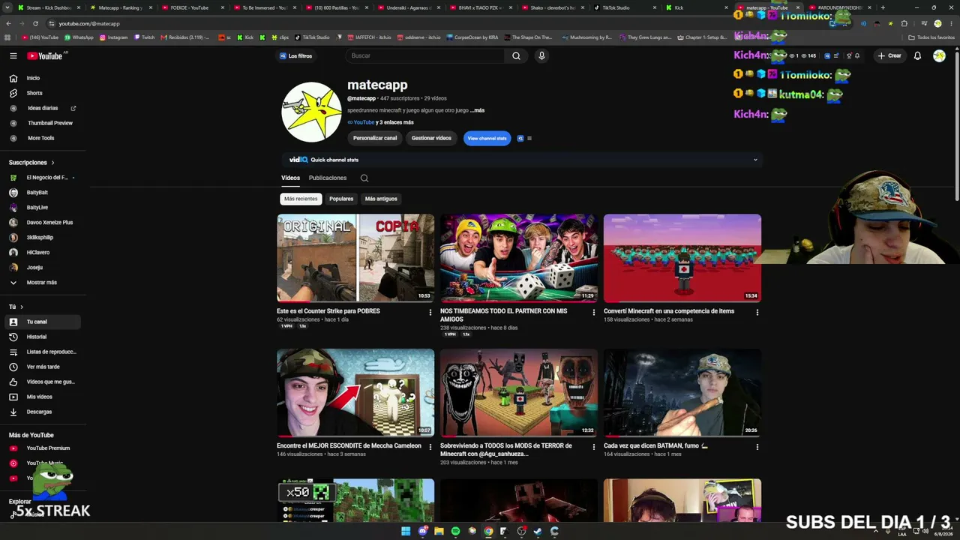Select the Más recientes filter chip
960x540 pixels.
[x=301, y=199]
